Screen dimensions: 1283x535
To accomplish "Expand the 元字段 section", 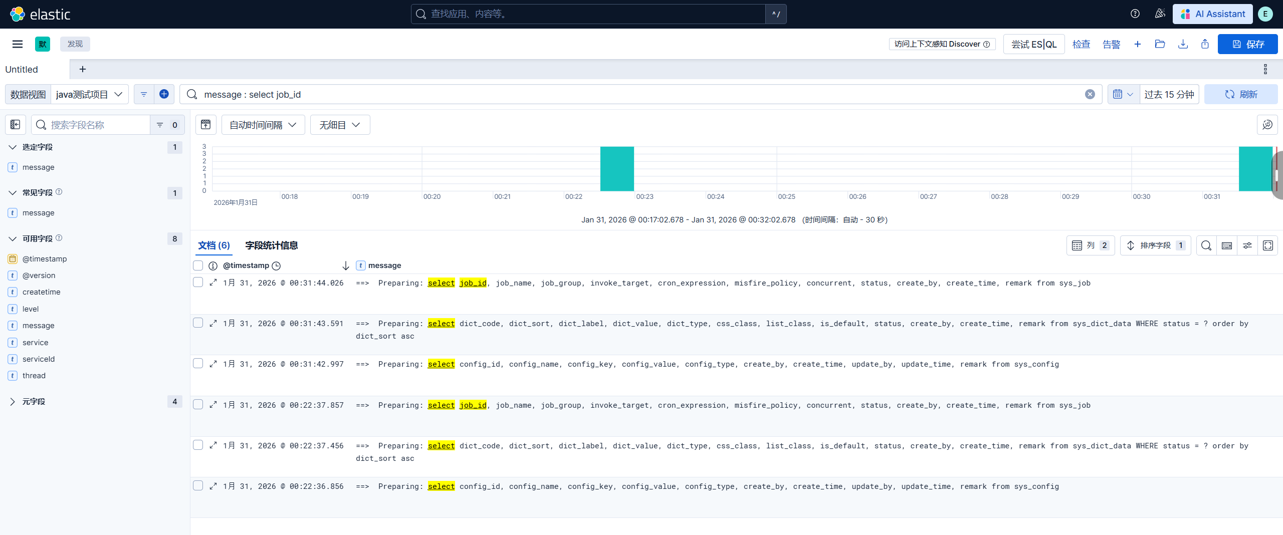I will pos(13,402).
